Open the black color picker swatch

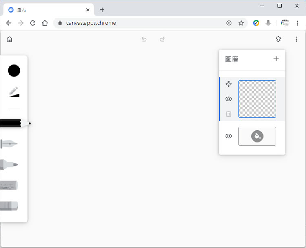14,70
